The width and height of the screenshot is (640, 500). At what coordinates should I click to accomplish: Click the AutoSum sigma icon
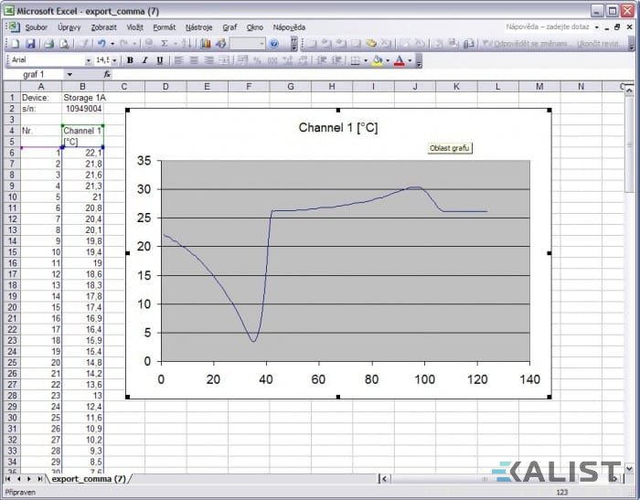[165, 43]
